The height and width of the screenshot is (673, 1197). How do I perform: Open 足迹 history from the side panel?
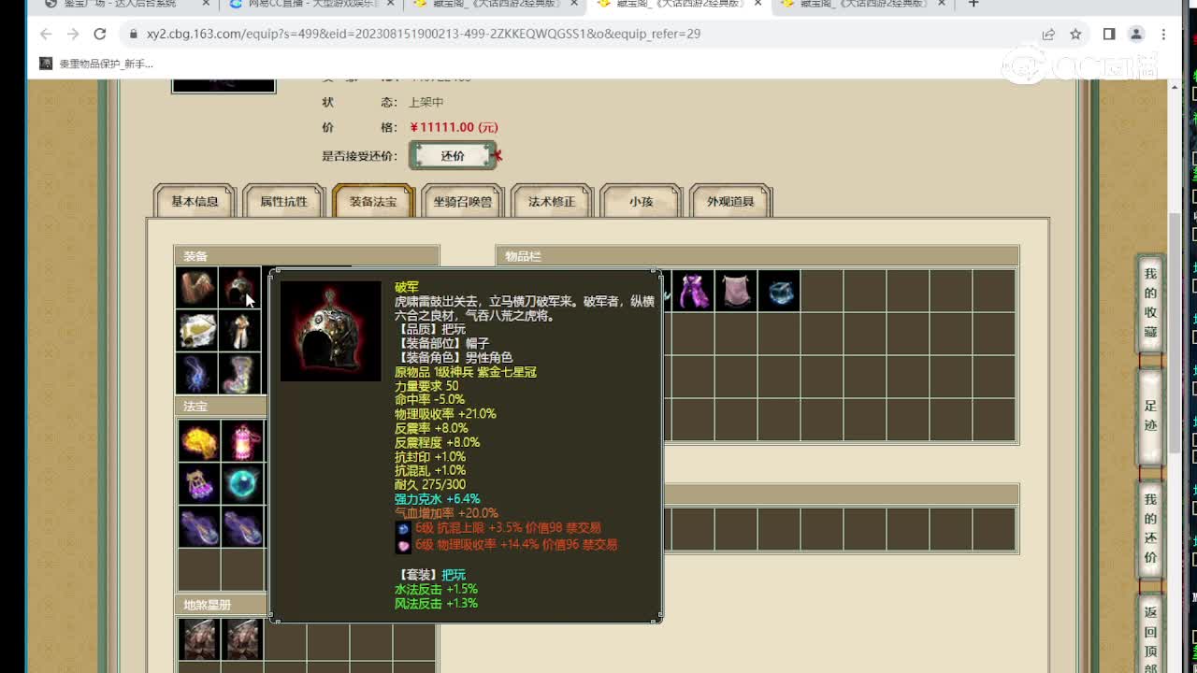1150,416
